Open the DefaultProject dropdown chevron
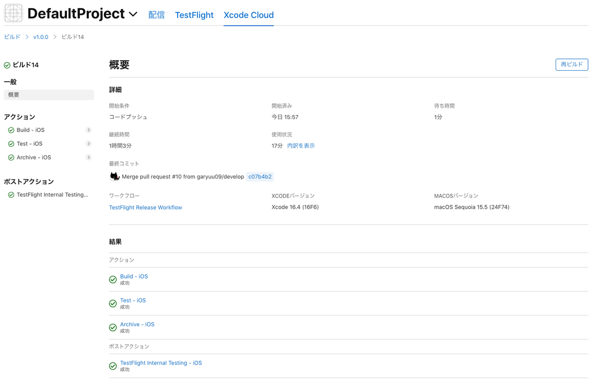Screen dimensions: 599x390 133,14
